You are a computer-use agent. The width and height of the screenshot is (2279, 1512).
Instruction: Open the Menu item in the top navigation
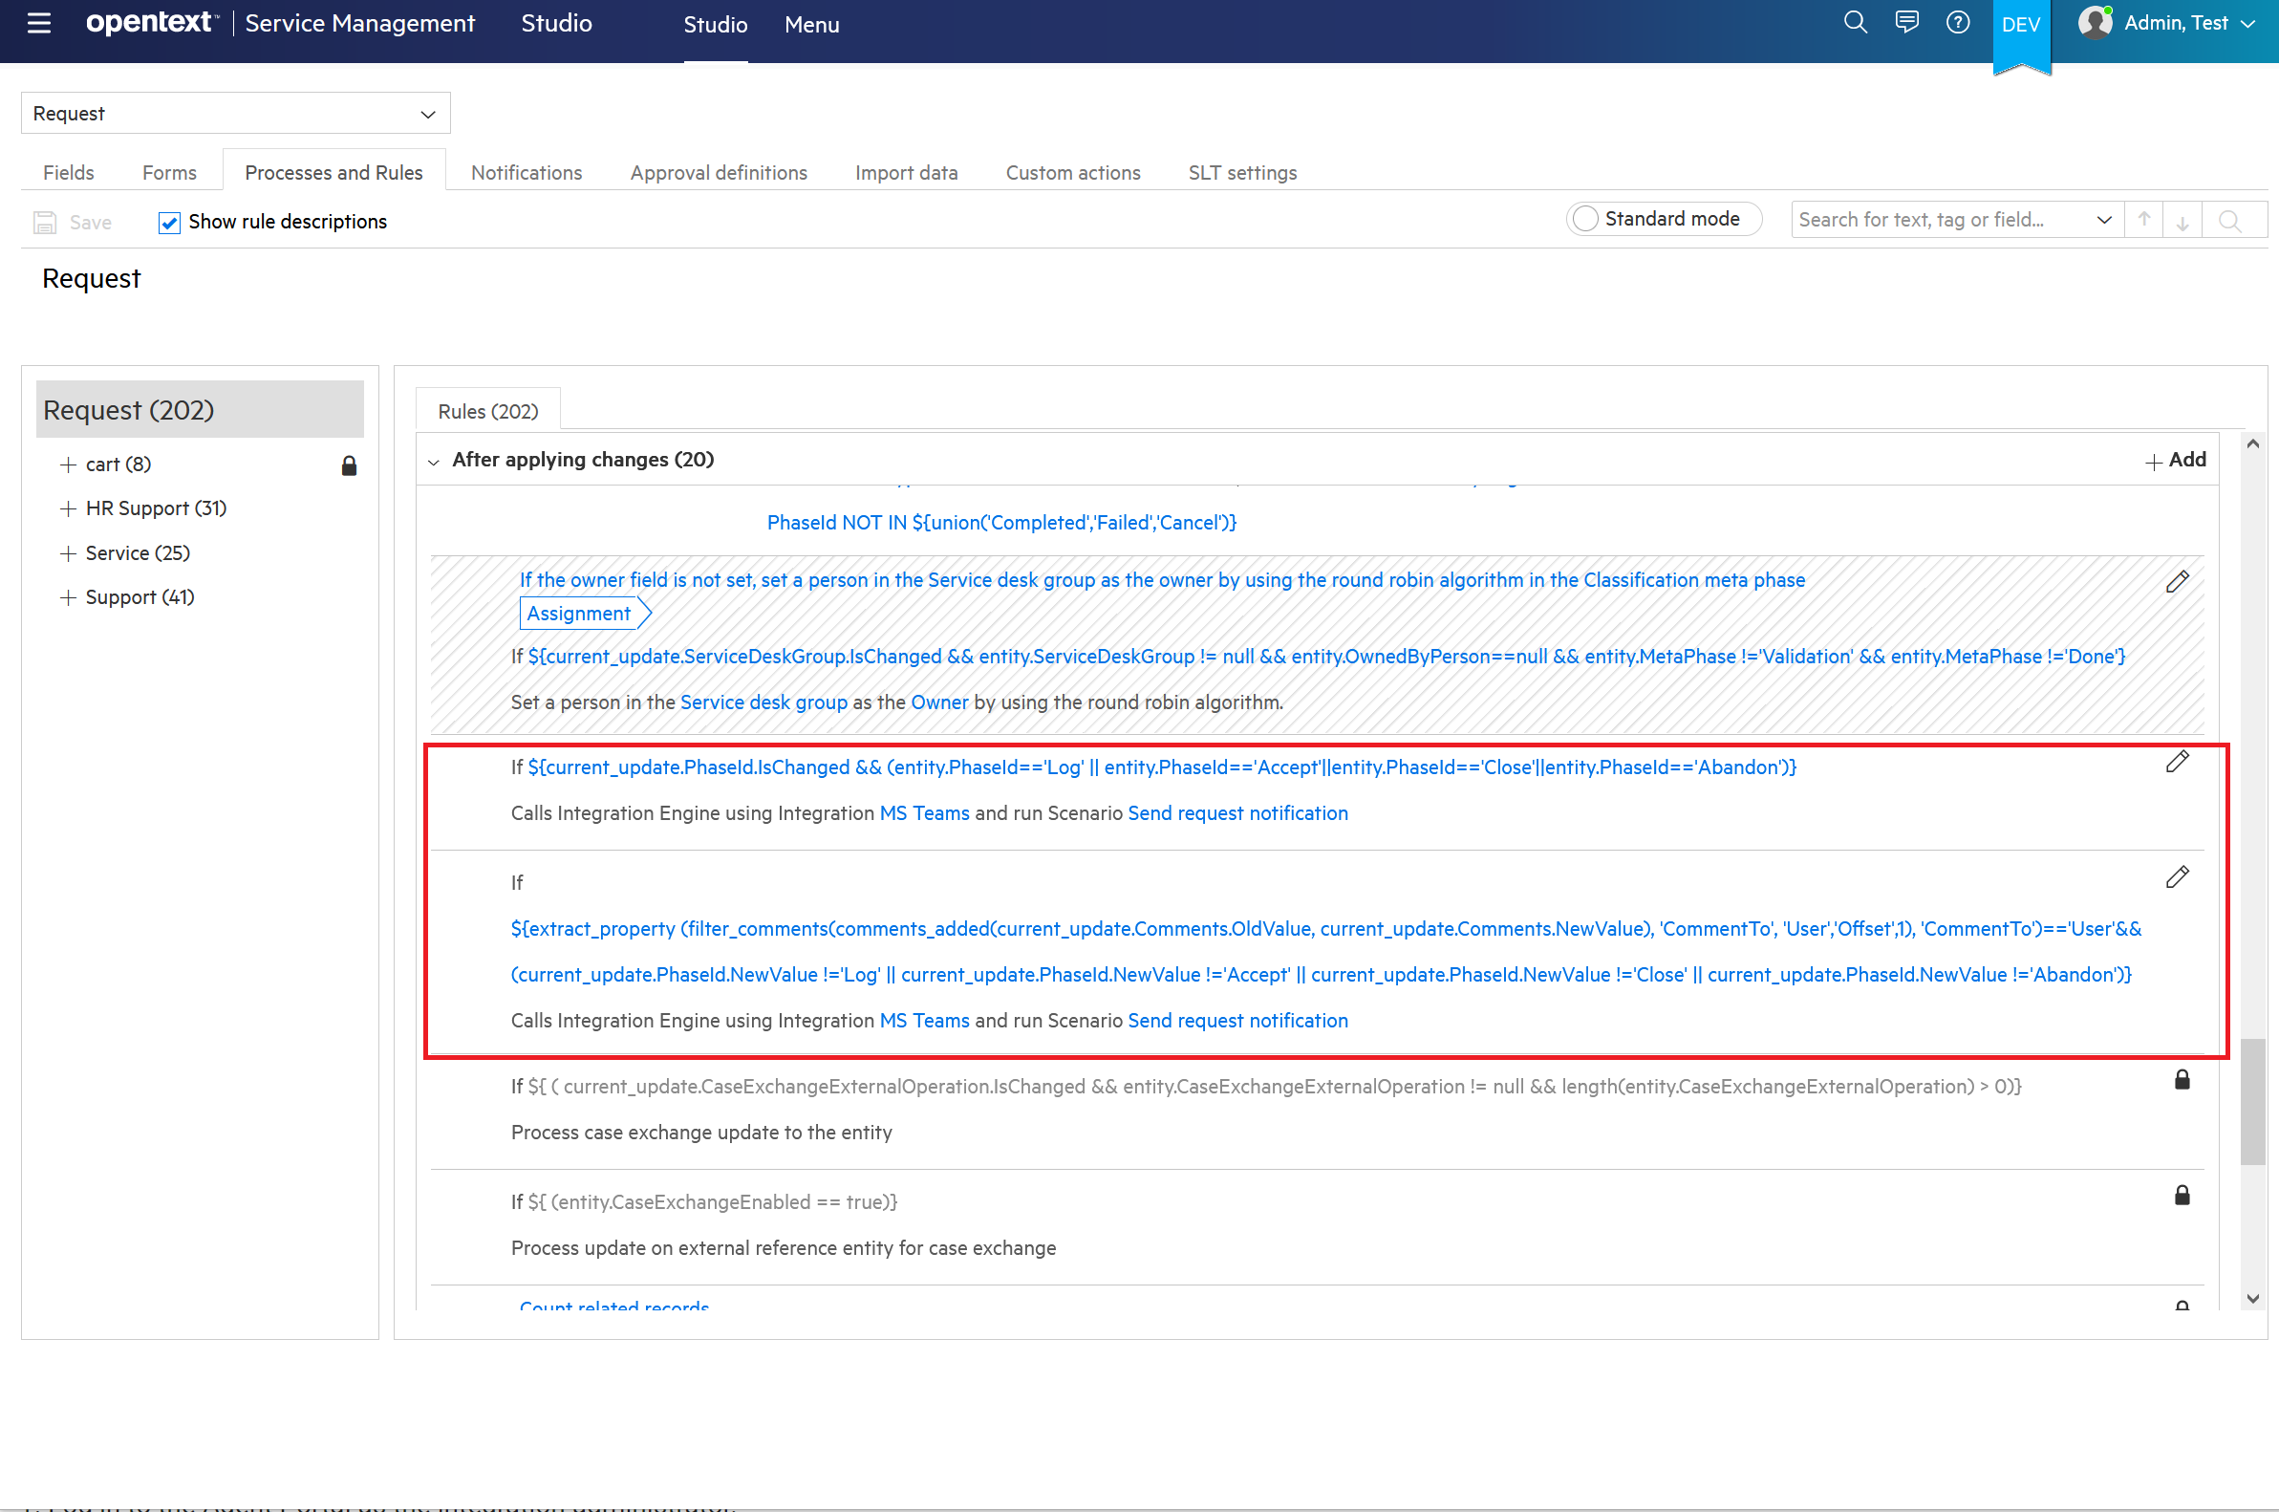tap(810, 24)
